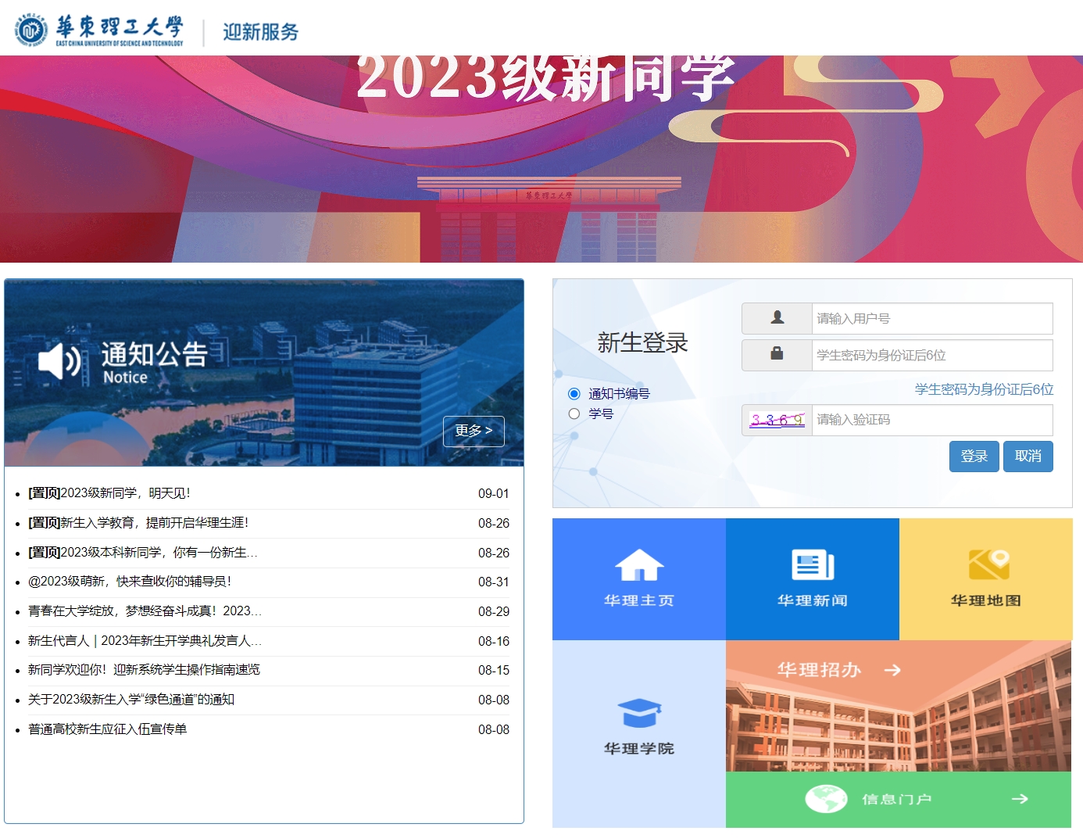Open more notices via 更多 > button

pos(474,431)
